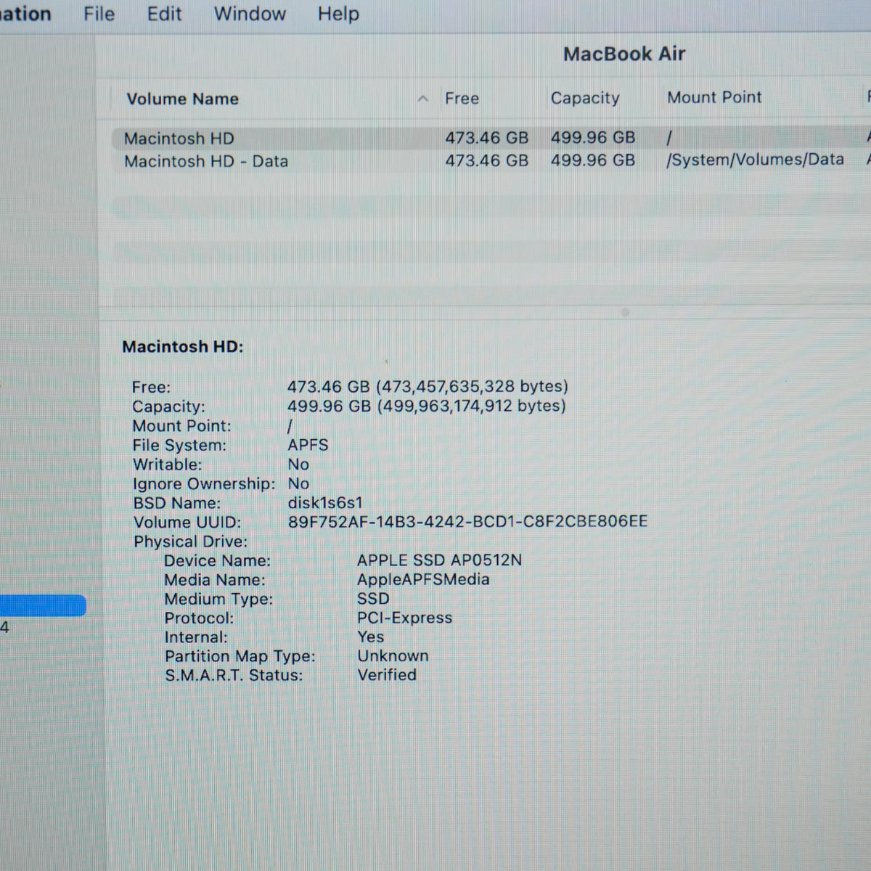Click the Writable value No
This screenshot has width=871, height=871.
pyautogui.click(x=298, y=465)
